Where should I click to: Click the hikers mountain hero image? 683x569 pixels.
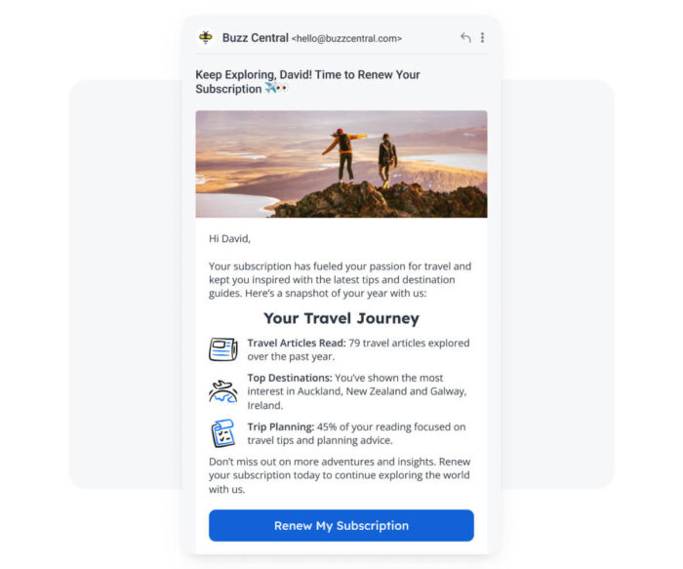[x=341, y=164]
